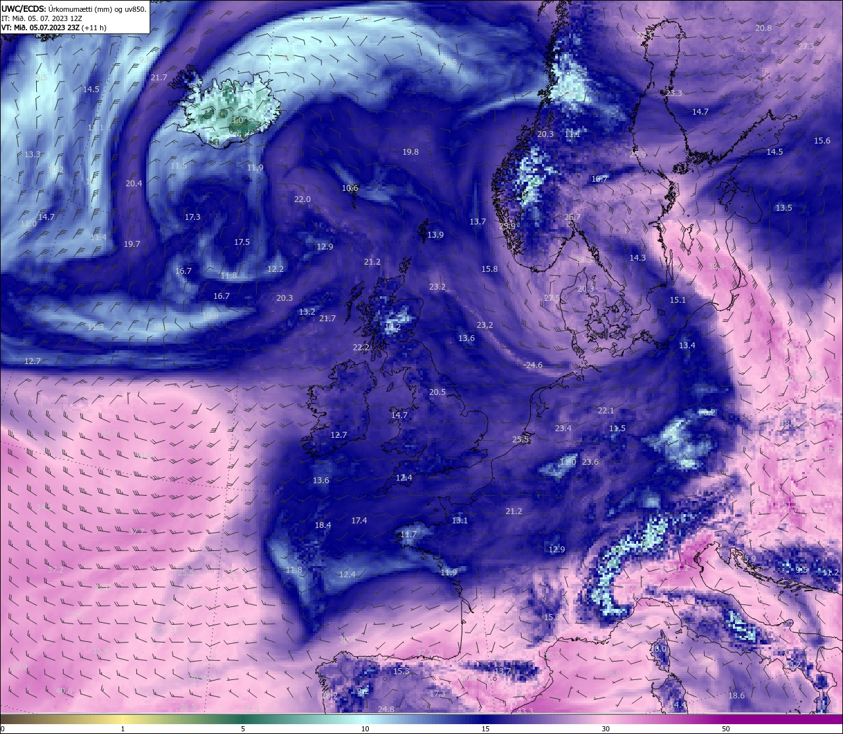
Task: Click the map value 17.4
Action: pos(359,521)
